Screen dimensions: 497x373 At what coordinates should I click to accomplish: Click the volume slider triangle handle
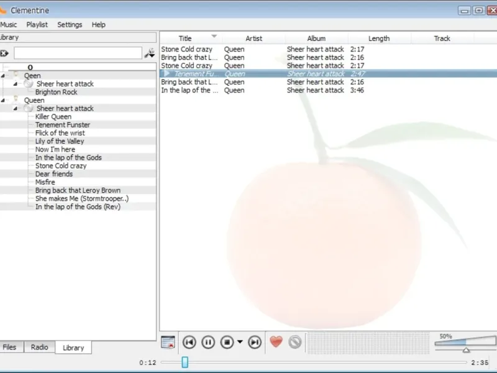(x=466, y=350)
